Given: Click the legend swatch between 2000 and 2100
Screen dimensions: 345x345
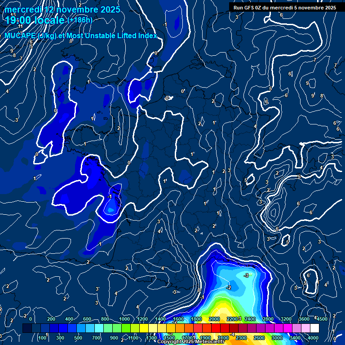Looking at the screenshot, I should click(x=216, y=328).
